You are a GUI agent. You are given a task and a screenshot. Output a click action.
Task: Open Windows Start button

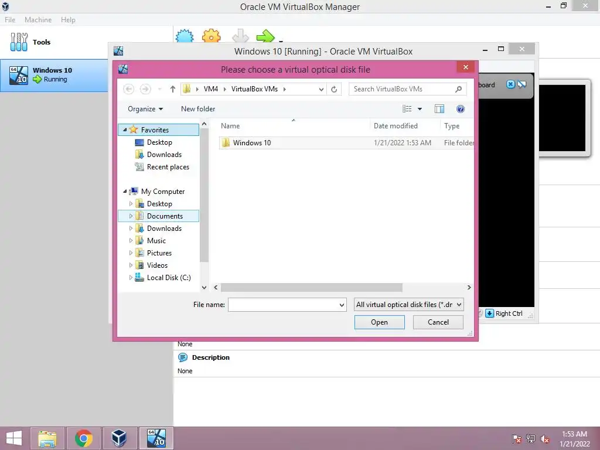pos(14,438)
